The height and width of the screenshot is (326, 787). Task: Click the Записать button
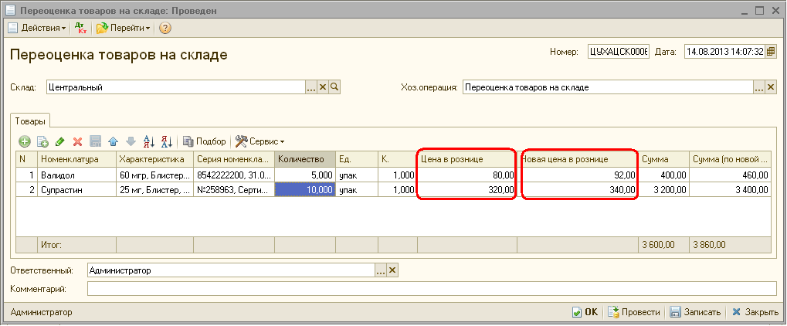click(695, 312)
